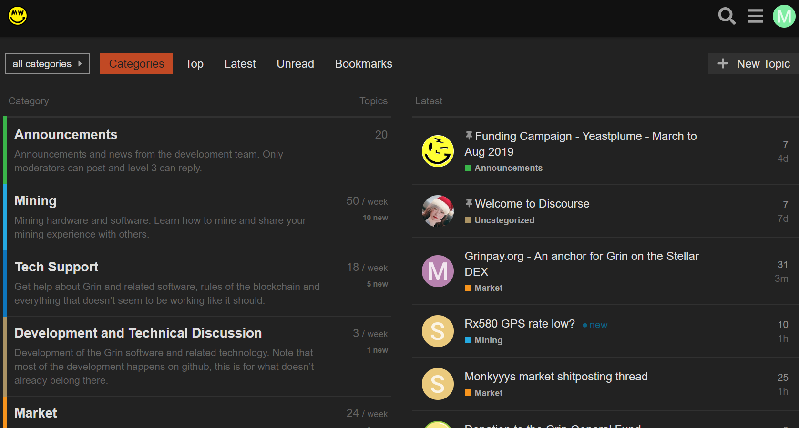Click the Grin smiley logo

[x=18, y=16]
